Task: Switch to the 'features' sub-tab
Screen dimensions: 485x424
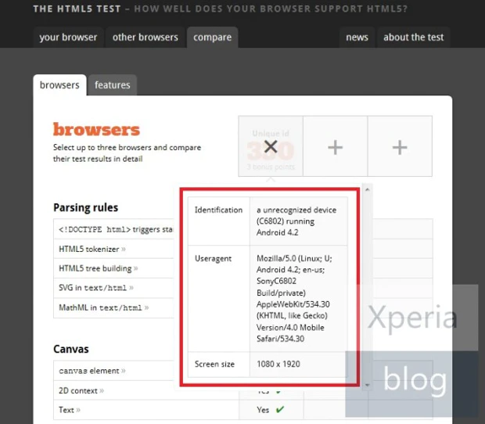Action: point(113,84)
